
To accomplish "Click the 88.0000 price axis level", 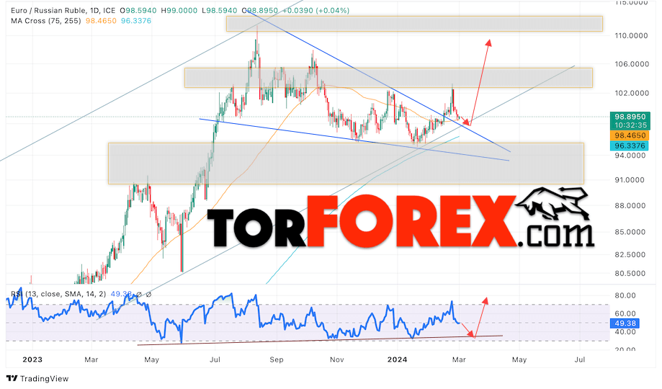I will pyautogui.click(x=630, y=206).
